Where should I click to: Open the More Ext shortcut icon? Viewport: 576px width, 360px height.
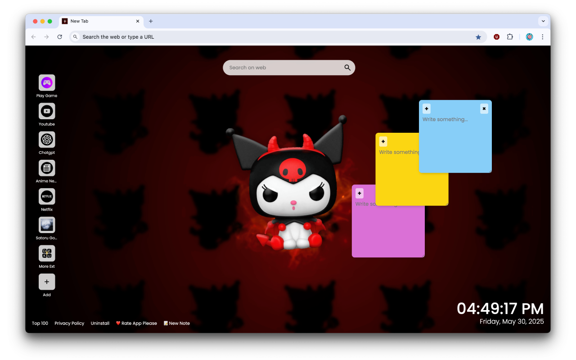tap(47, 253)
